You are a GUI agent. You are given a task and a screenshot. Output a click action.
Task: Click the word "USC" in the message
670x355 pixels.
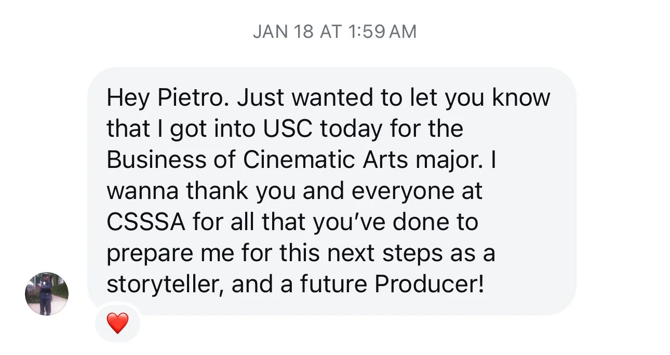click(287, 130)
